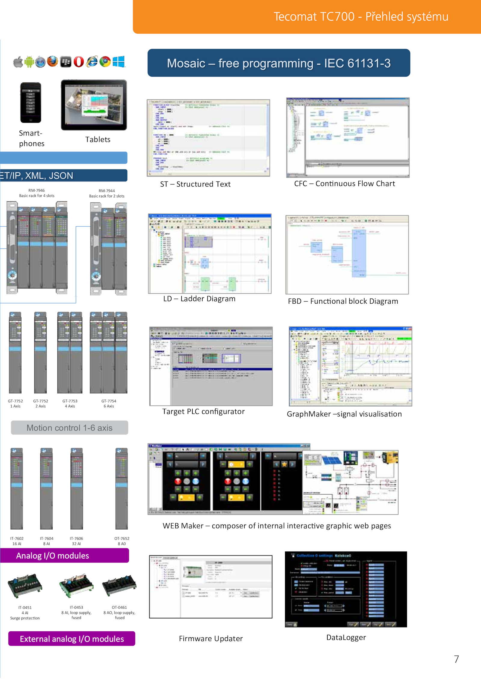Click the Firefox browser icon

[53, 62]
